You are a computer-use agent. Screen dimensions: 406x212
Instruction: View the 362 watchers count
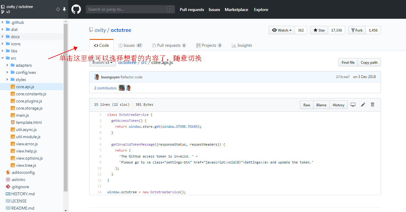click(x=301, y=30)
